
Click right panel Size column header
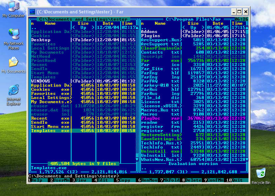193,23
